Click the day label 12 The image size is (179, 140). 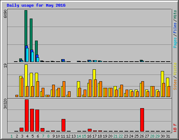(x=68, y=136)
